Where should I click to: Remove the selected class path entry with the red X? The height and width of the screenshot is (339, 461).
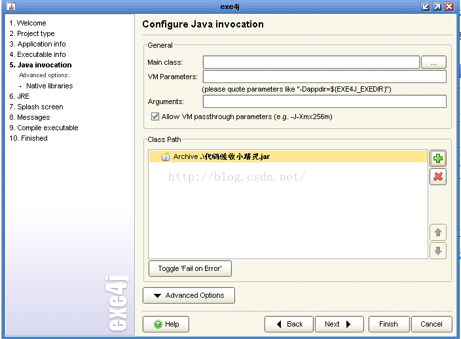[x=438, y=177]
